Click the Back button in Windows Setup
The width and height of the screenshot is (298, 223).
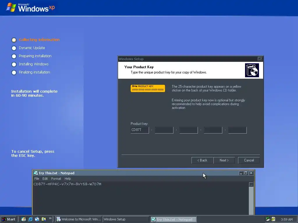point(202,160)
